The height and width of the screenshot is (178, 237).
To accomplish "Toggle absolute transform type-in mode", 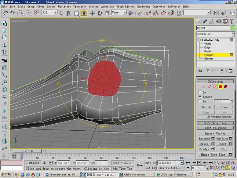I will (x=51, y=163).
